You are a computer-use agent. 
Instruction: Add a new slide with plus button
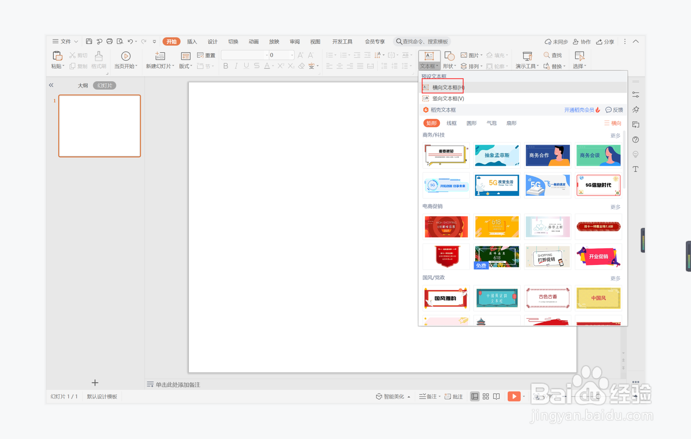(x=95, y=383)
